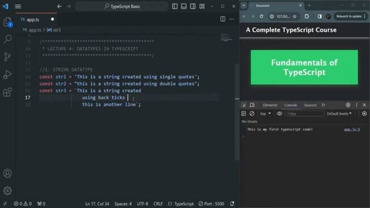Split the editor to the right
The width and height of the screenshot is (370, 208).
click(223, 19)
